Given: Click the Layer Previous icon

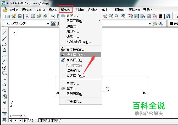Looking at the screenshot, I should (161, 24).
